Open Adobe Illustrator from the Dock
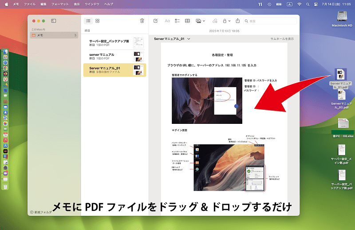This screenshot has height=230, width=355. pyautogui.click(x=5, y=151)
